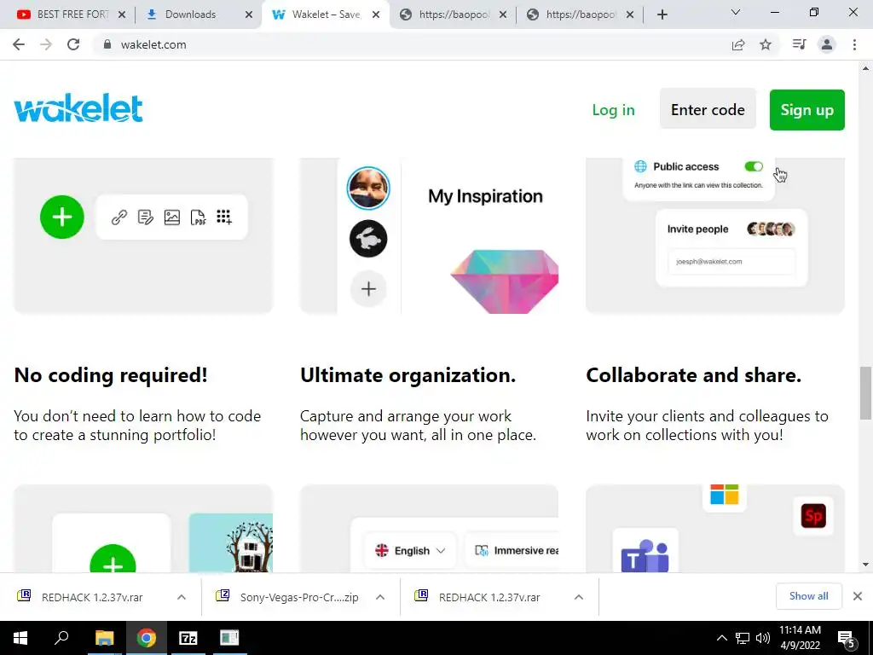
Task: Click the Immersive reader button
Action: [x=512, y=551]
